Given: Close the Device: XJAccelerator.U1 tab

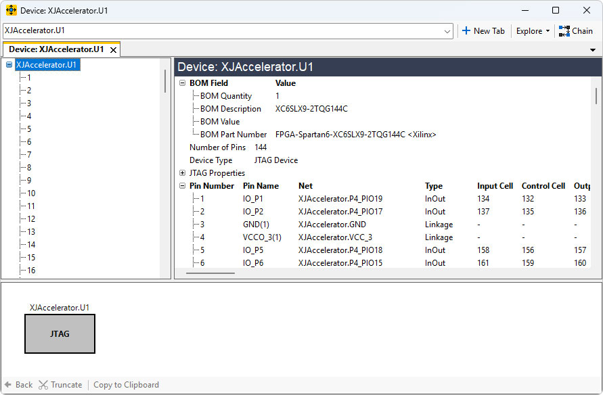Looking at the screenshot, I should point(113,50).
